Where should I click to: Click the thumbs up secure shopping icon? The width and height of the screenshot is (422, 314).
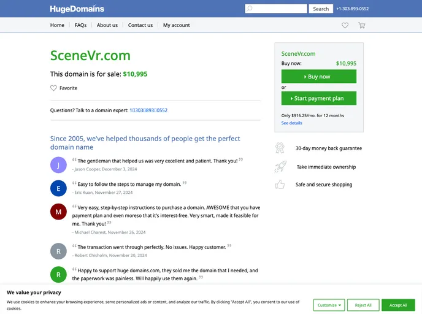click(280, 184)
